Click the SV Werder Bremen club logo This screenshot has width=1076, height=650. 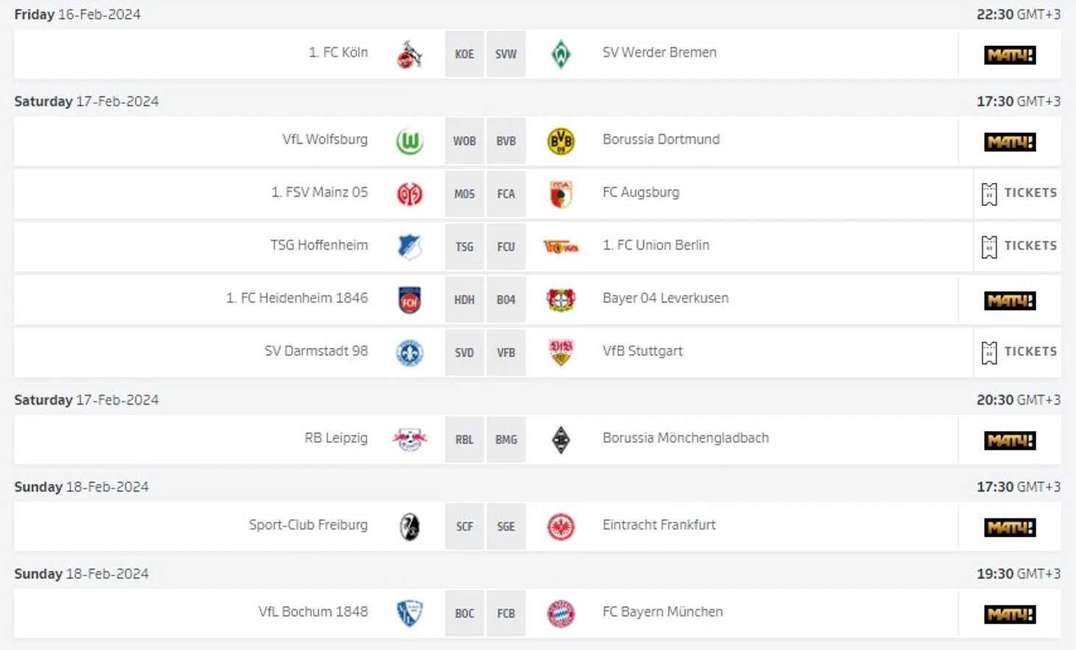561,55
